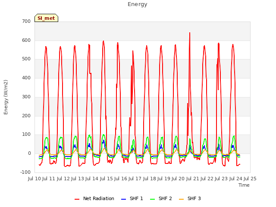276x207 pixels.
Task: Click the Jul 17 x-axis tick label
Action: pos(135,179)
